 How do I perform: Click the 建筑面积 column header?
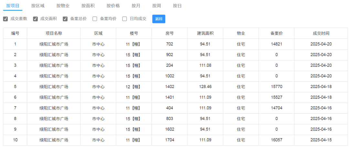click(x=205, y=33)
